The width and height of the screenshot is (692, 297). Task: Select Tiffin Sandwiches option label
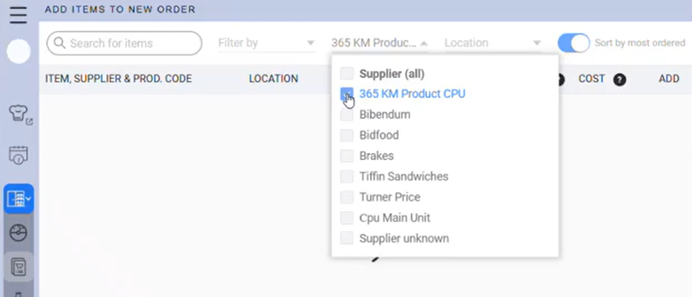click(403, 177)
